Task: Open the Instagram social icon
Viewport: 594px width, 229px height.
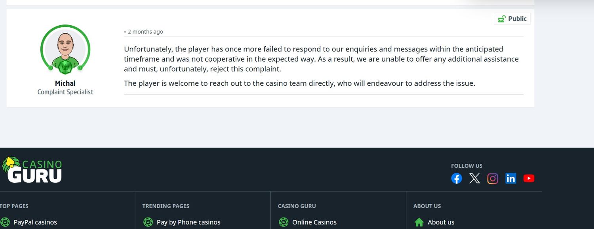Action: [493, 178]
